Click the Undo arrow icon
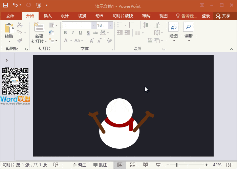This screenshot has height=169, width=237. (x=15, y=5)
